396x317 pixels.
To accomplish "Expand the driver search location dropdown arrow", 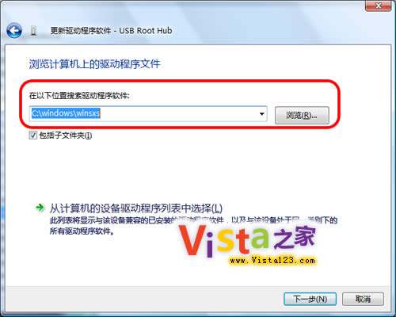I will (261, 114).
